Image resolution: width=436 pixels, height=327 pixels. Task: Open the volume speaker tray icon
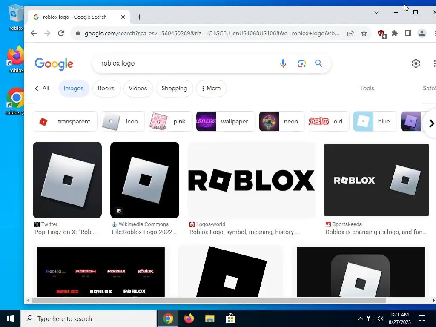click(x=381, y=318)
